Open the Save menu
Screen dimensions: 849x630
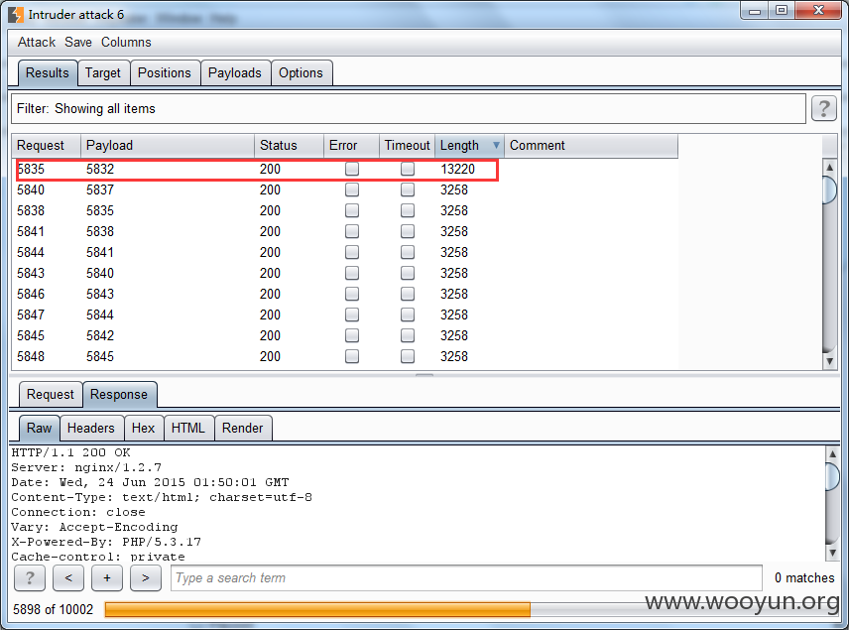point(78,43)
